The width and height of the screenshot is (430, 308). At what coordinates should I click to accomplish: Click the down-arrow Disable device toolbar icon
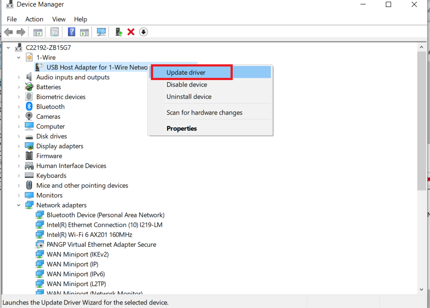point(143,32)
